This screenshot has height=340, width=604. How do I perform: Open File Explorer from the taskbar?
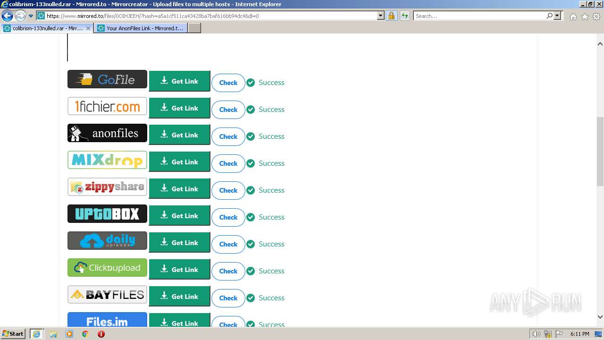click(53, 334)
